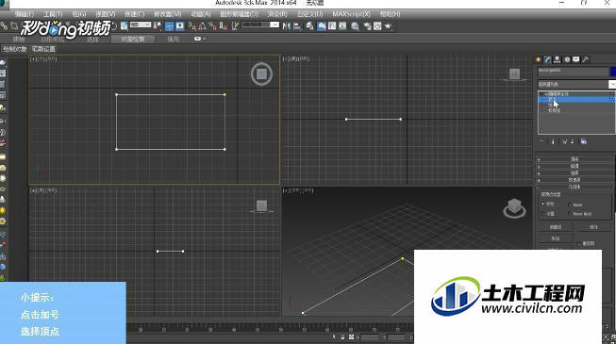Open the 组(G) menu
616x344 pixels.
click(79, 14)
